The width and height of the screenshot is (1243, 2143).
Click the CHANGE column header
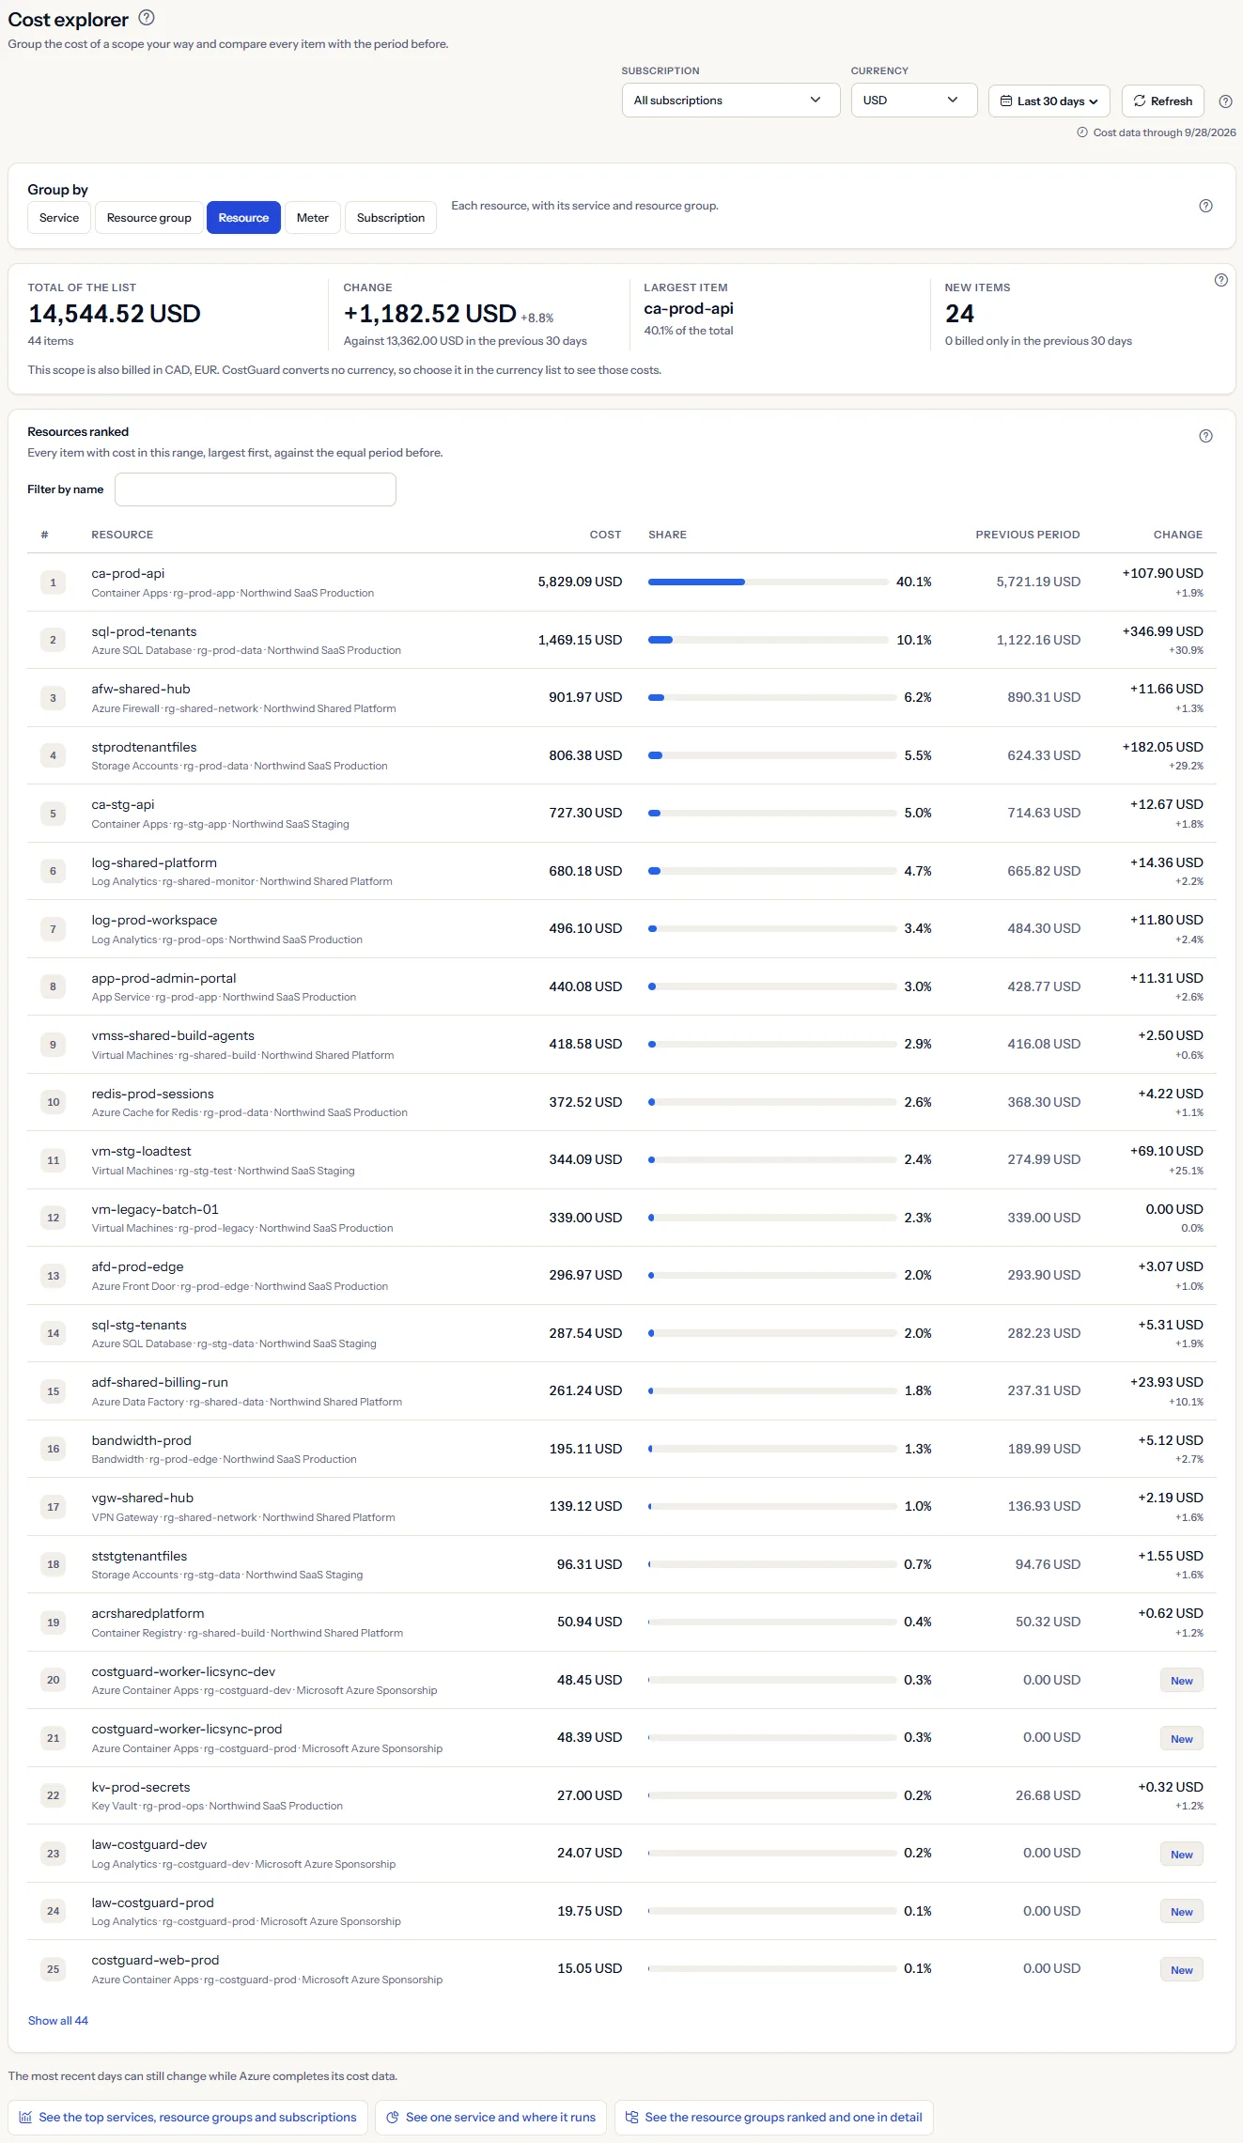pyautogui.click(x=1178, y=536)
